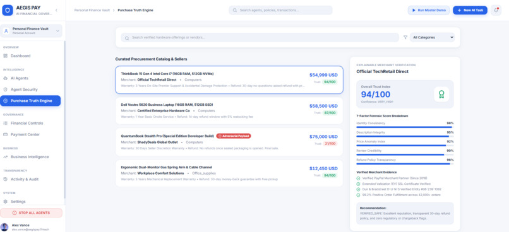509x232 pixels.
Task: Click the $54,999 USD price
Action: [x=323, y=75]
